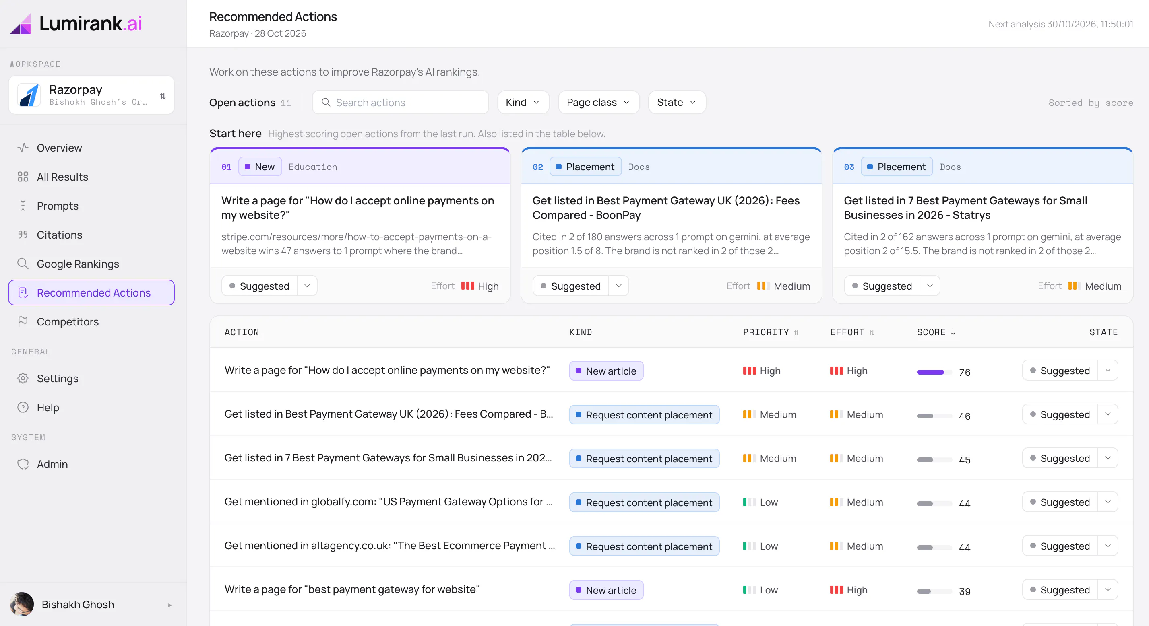1149x626 pixels.
Task: Open the state chevron for the globalfy.com row
Action: point(1108,502)
